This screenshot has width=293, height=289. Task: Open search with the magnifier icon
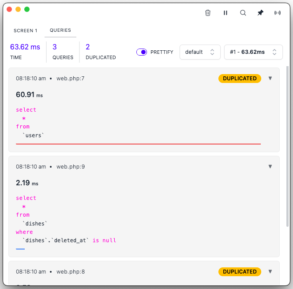coord(243,13)
